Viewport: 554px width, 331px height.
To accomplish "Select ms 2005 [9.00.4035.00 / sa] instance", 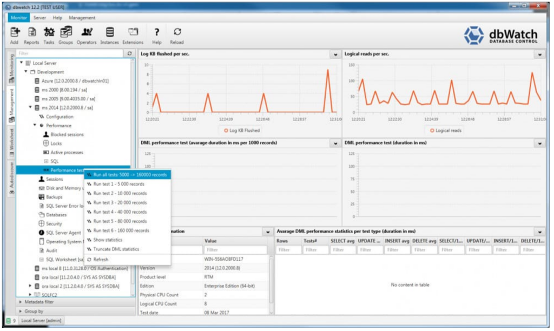I will point(68,98).
